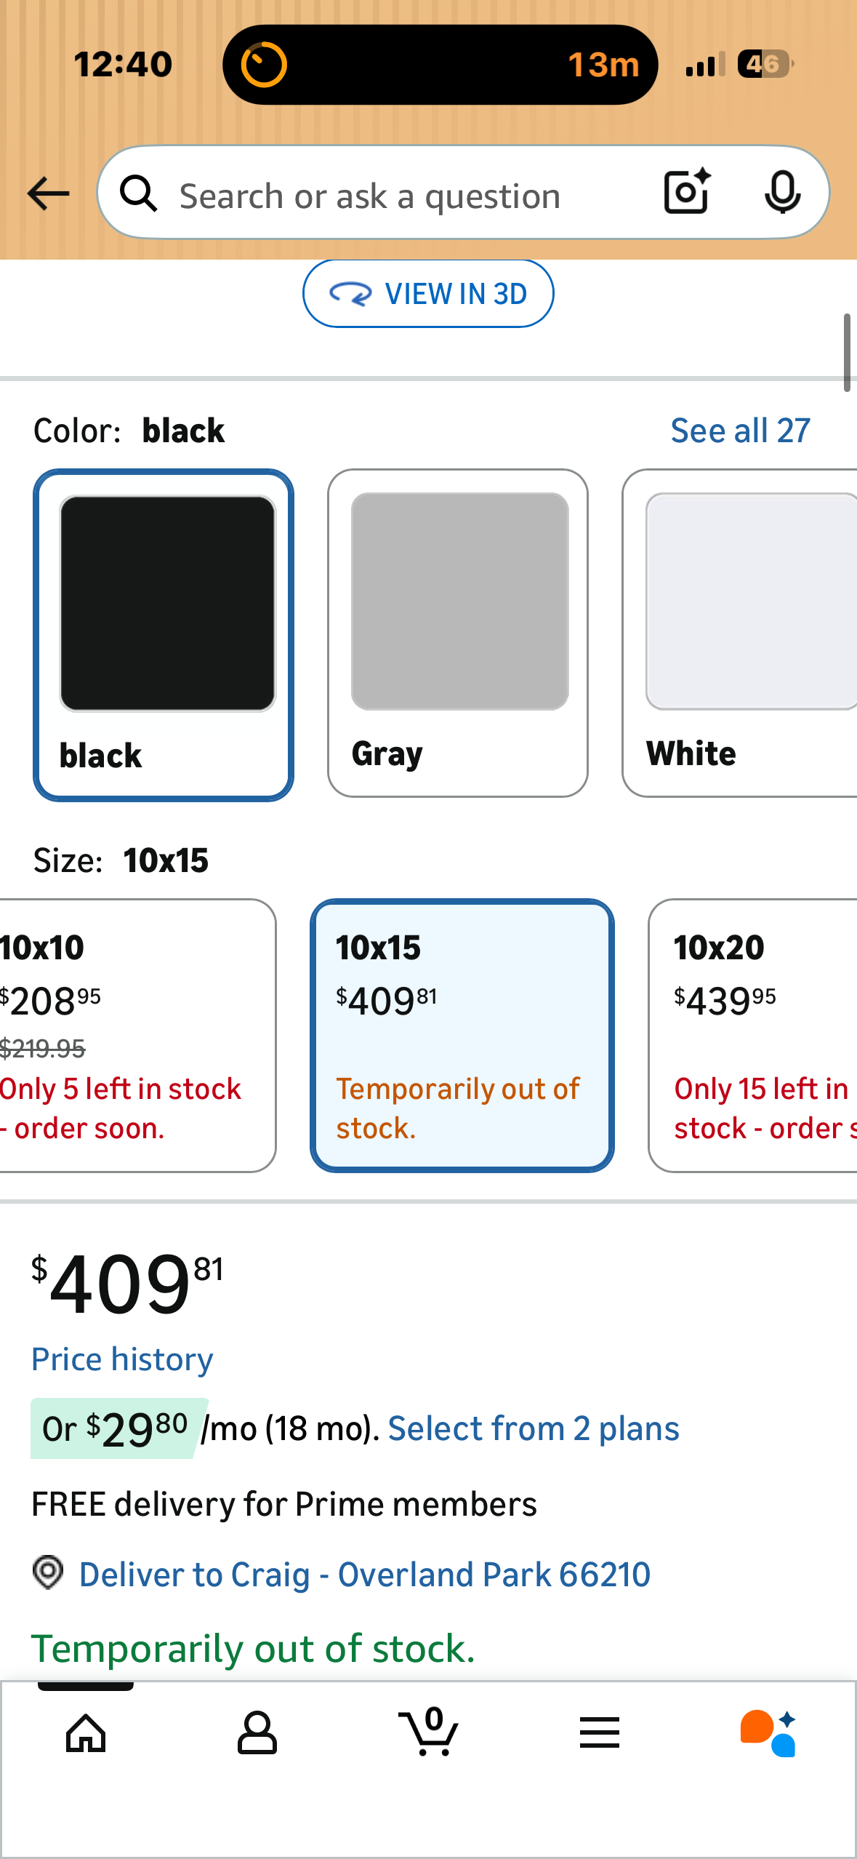Open the Home tab icon

pos(86,1732)
